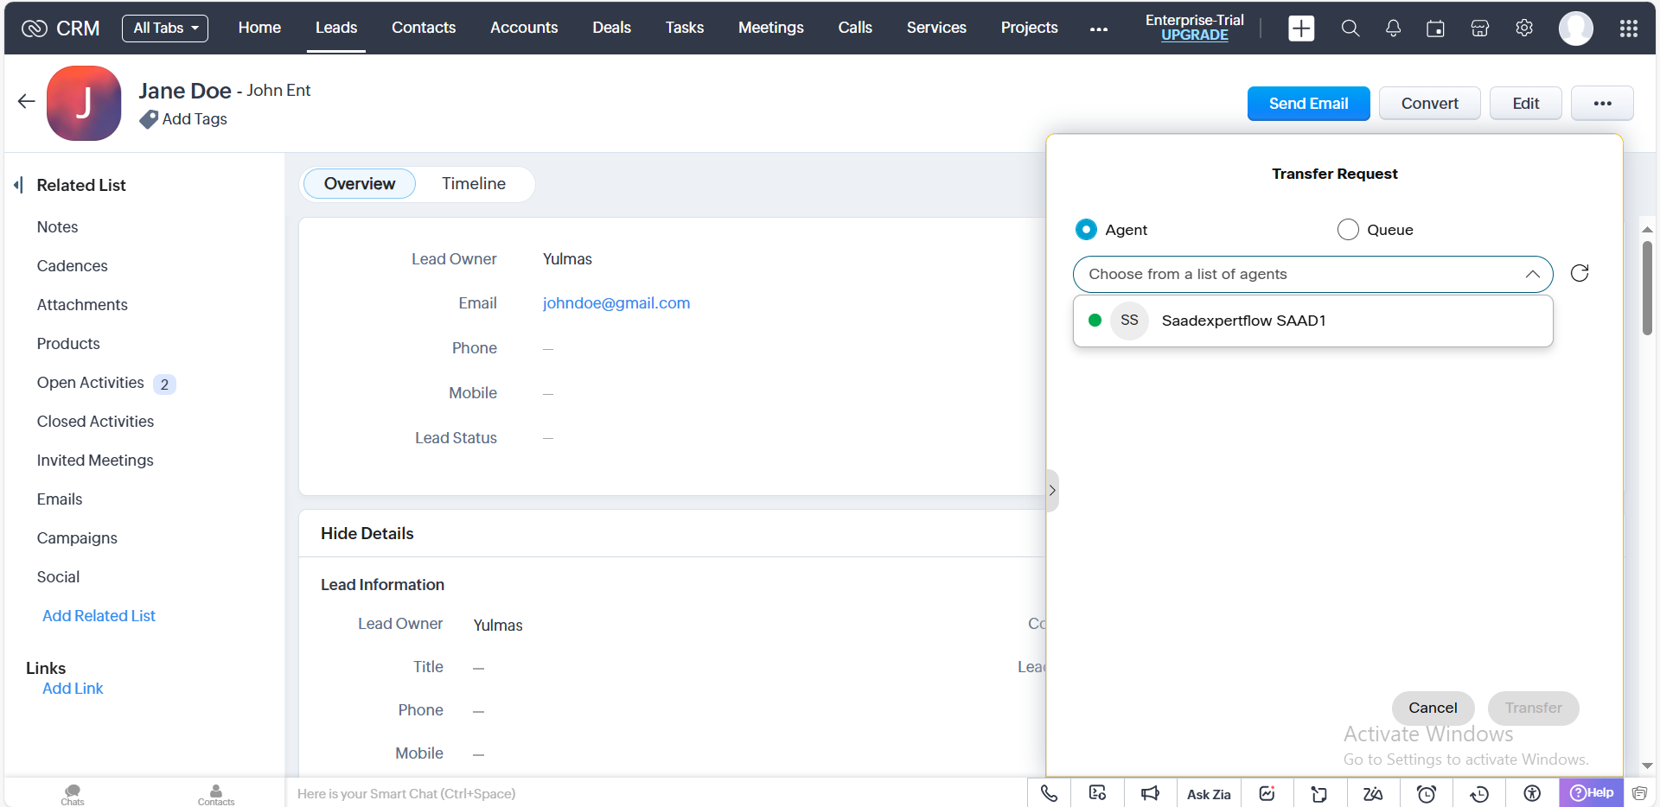The width and height of the screenshot is (1660, 807).
Task: Open the apps grid launcher icon
Action: click(x=1629, y=29)
